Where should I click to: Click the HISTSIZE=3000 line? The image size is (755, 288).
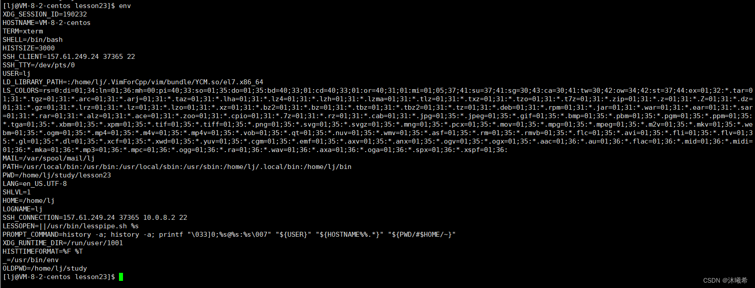[x=29, y=48]
